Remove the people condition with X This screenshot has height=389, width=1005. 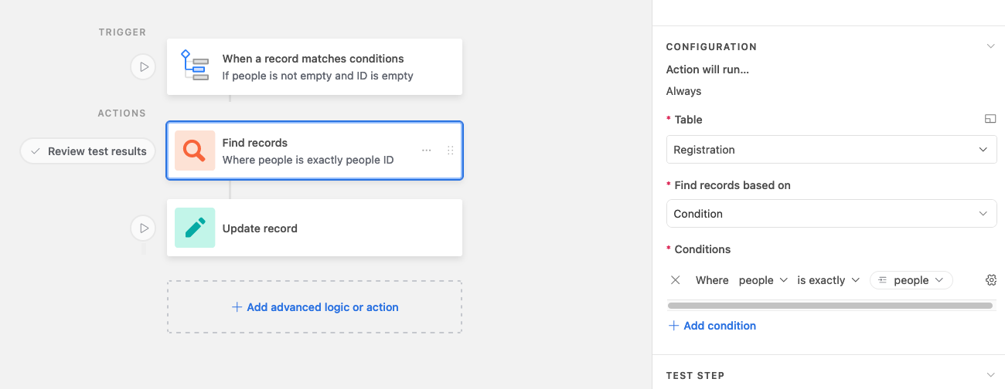[x=676, y=280]
